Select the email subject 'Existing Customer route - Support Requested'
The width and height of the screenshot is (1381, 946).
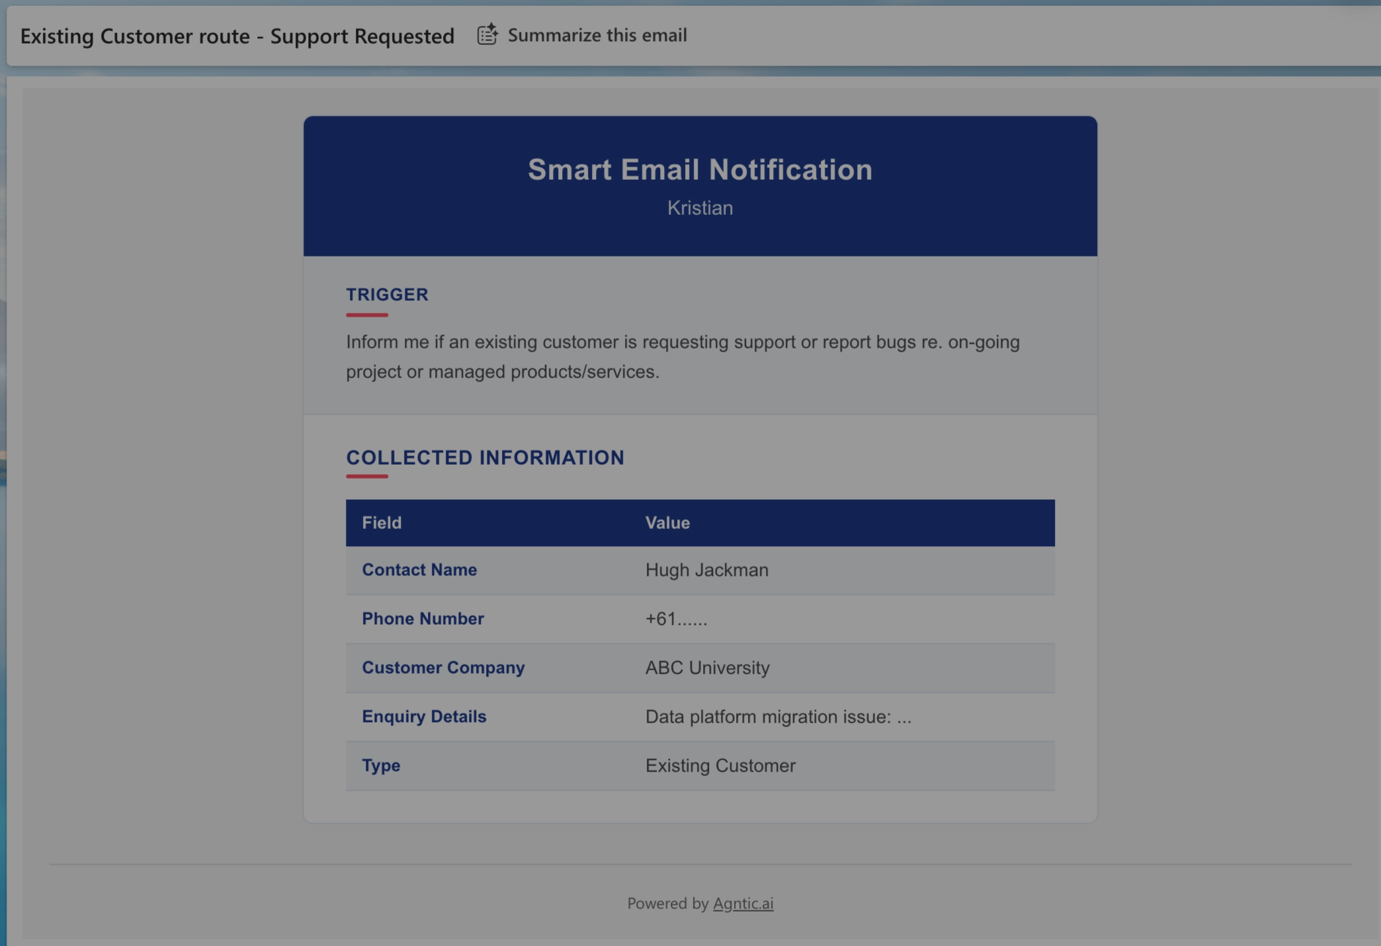(237, 36)
